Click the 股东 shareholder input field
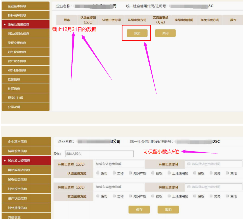247x219 pixels. point(99,154)
